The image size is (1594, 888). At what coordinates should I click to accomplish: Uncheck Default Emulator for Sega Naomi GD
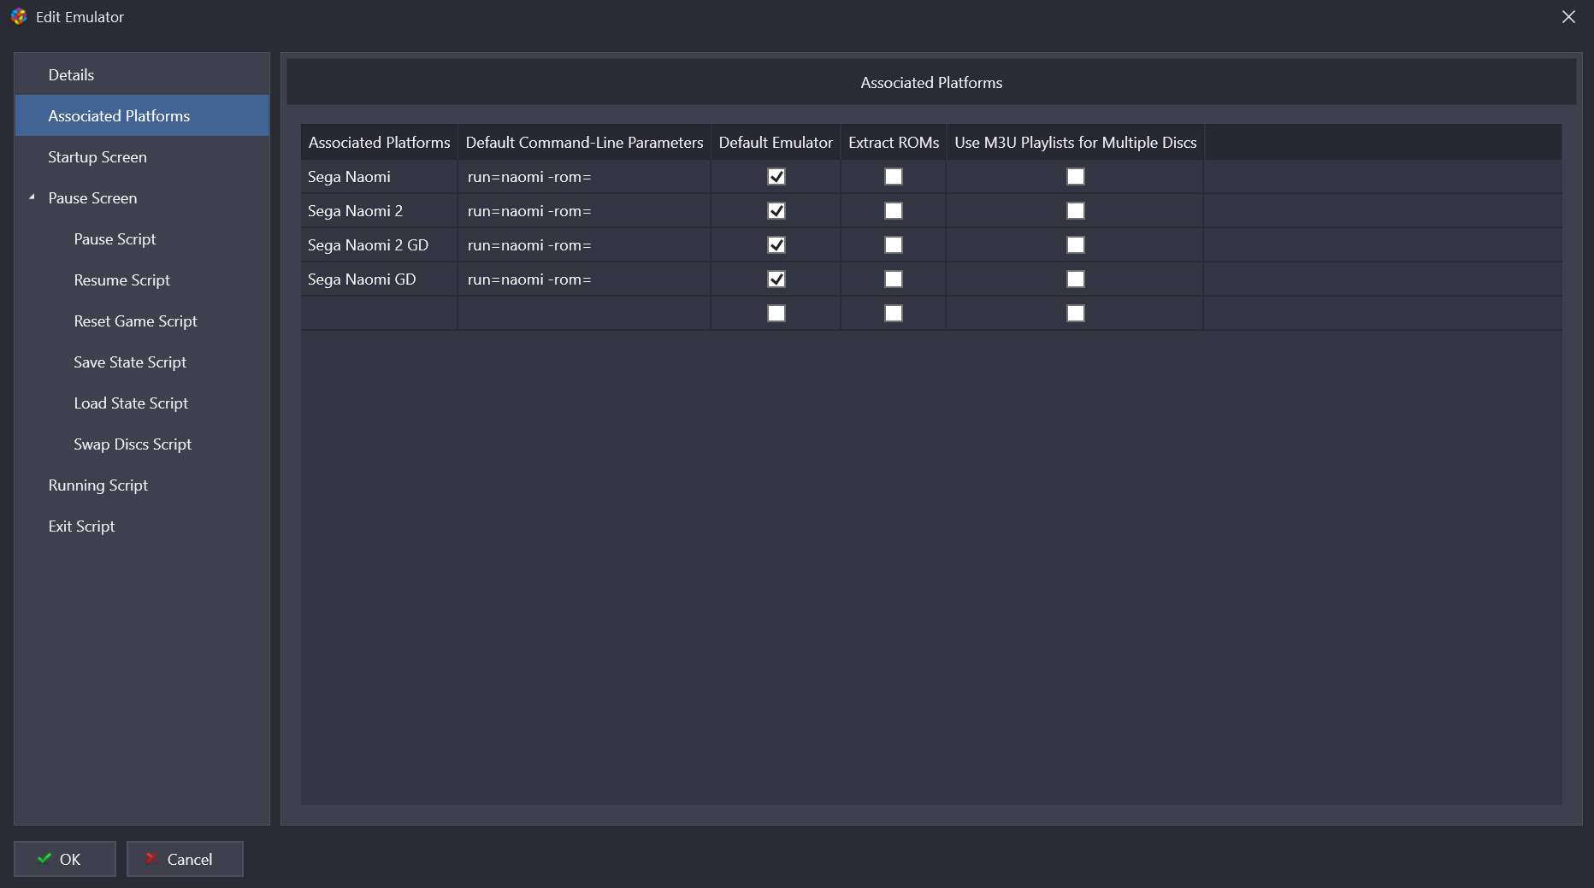pyautogui.click(x=776, y=279)
